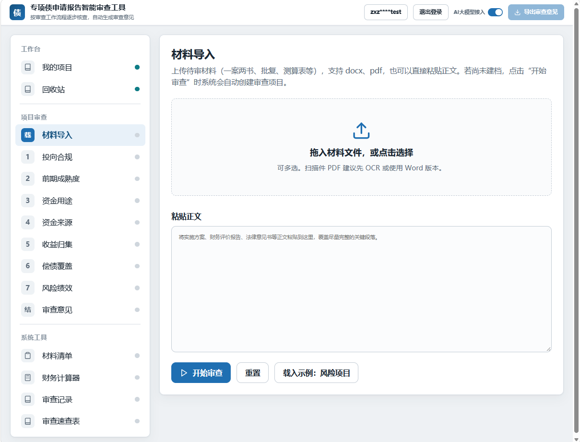Click the clipboard icon for 材料清单

(x=28, y=356)
